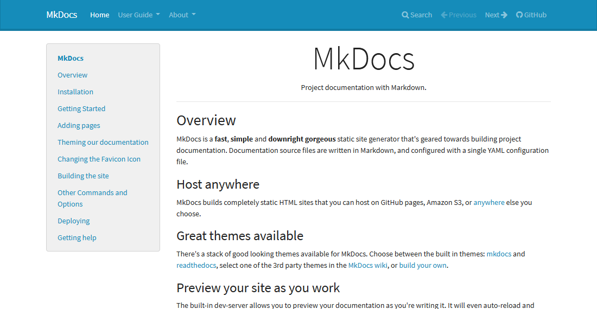Screen dimensions: 597x309
Task: Open Other Commands and Options link
Action: tap(92, 198)
